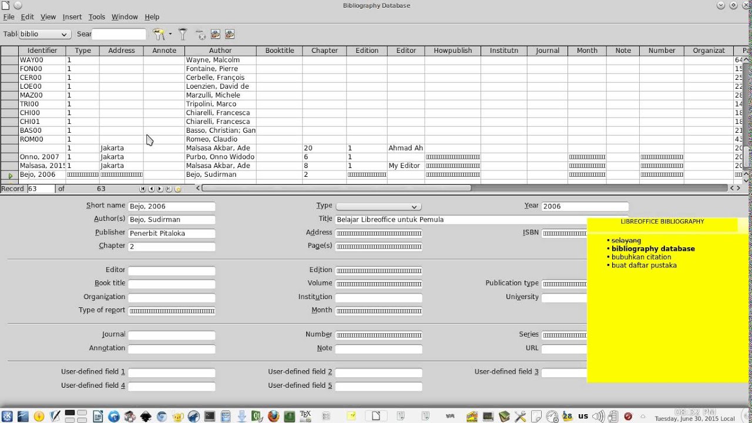
Task: Select the 'My Editor' cell
Action: (x=406, y=166)
